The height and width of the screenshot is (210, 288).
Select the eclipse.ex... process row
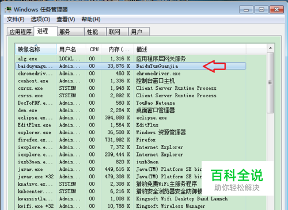131,118
